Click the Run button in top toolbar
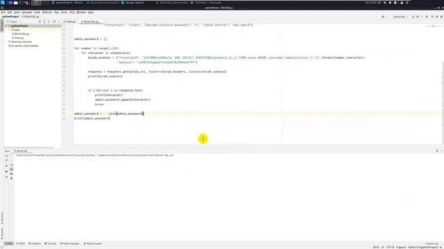 pyautogui.click(x=413, y=17)
